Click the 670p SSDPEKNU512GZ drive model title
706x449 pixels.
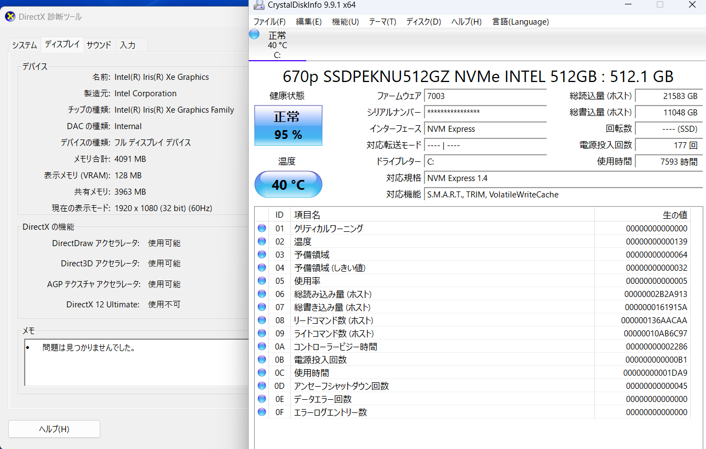[478, 76]
